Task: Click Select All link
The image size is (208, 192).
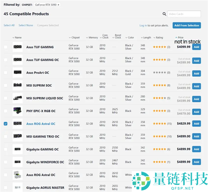Action: pyautogui.click(x=9, y=25)
